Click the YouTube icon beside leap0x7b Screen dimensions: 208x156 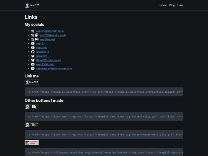[x=33, y=48]
